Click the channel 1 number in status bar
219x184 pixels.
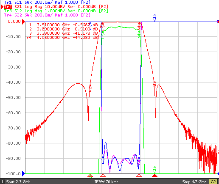[x=2, y=181]
